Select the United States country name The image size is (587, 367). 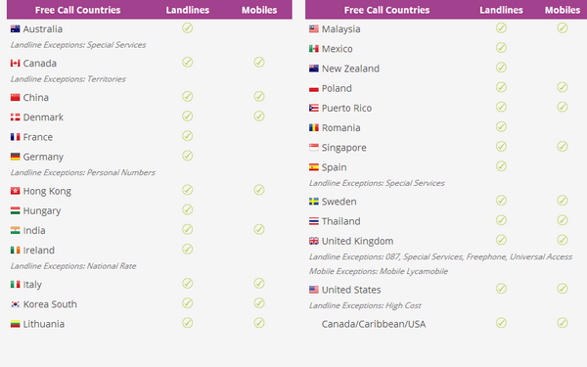pos(351,290)
